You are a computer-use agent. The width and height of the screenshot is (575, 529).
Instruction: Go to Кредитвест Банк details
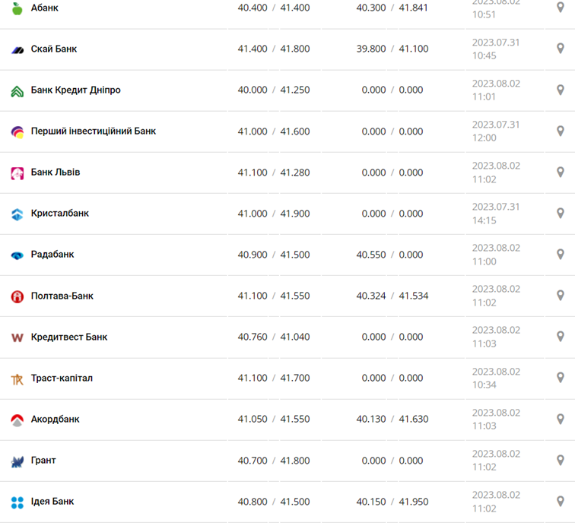coord(69,337)
